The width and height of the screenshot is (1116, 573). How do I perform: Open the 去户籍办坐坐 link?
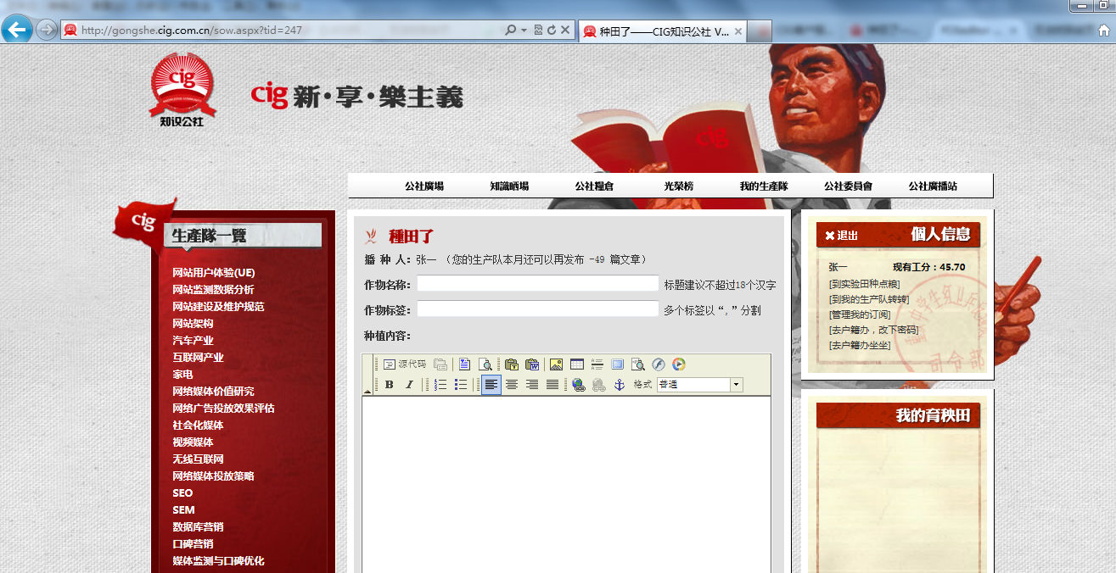[x=859, y=345]
